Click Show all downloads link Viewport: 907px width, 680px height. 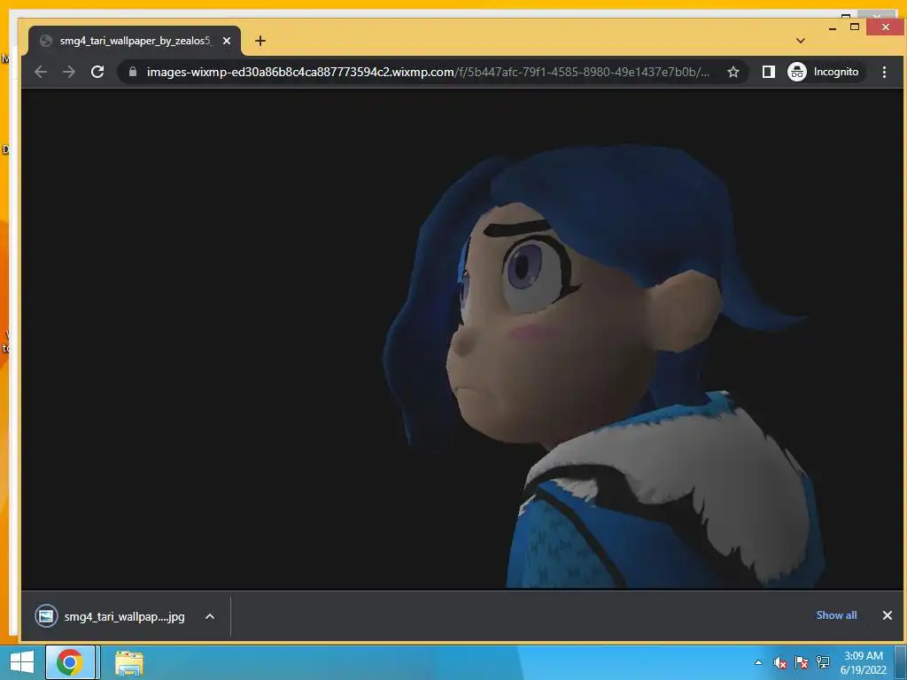[836, 615]
